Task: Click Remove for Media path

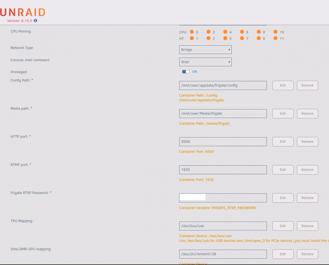Action: (307, 113)
